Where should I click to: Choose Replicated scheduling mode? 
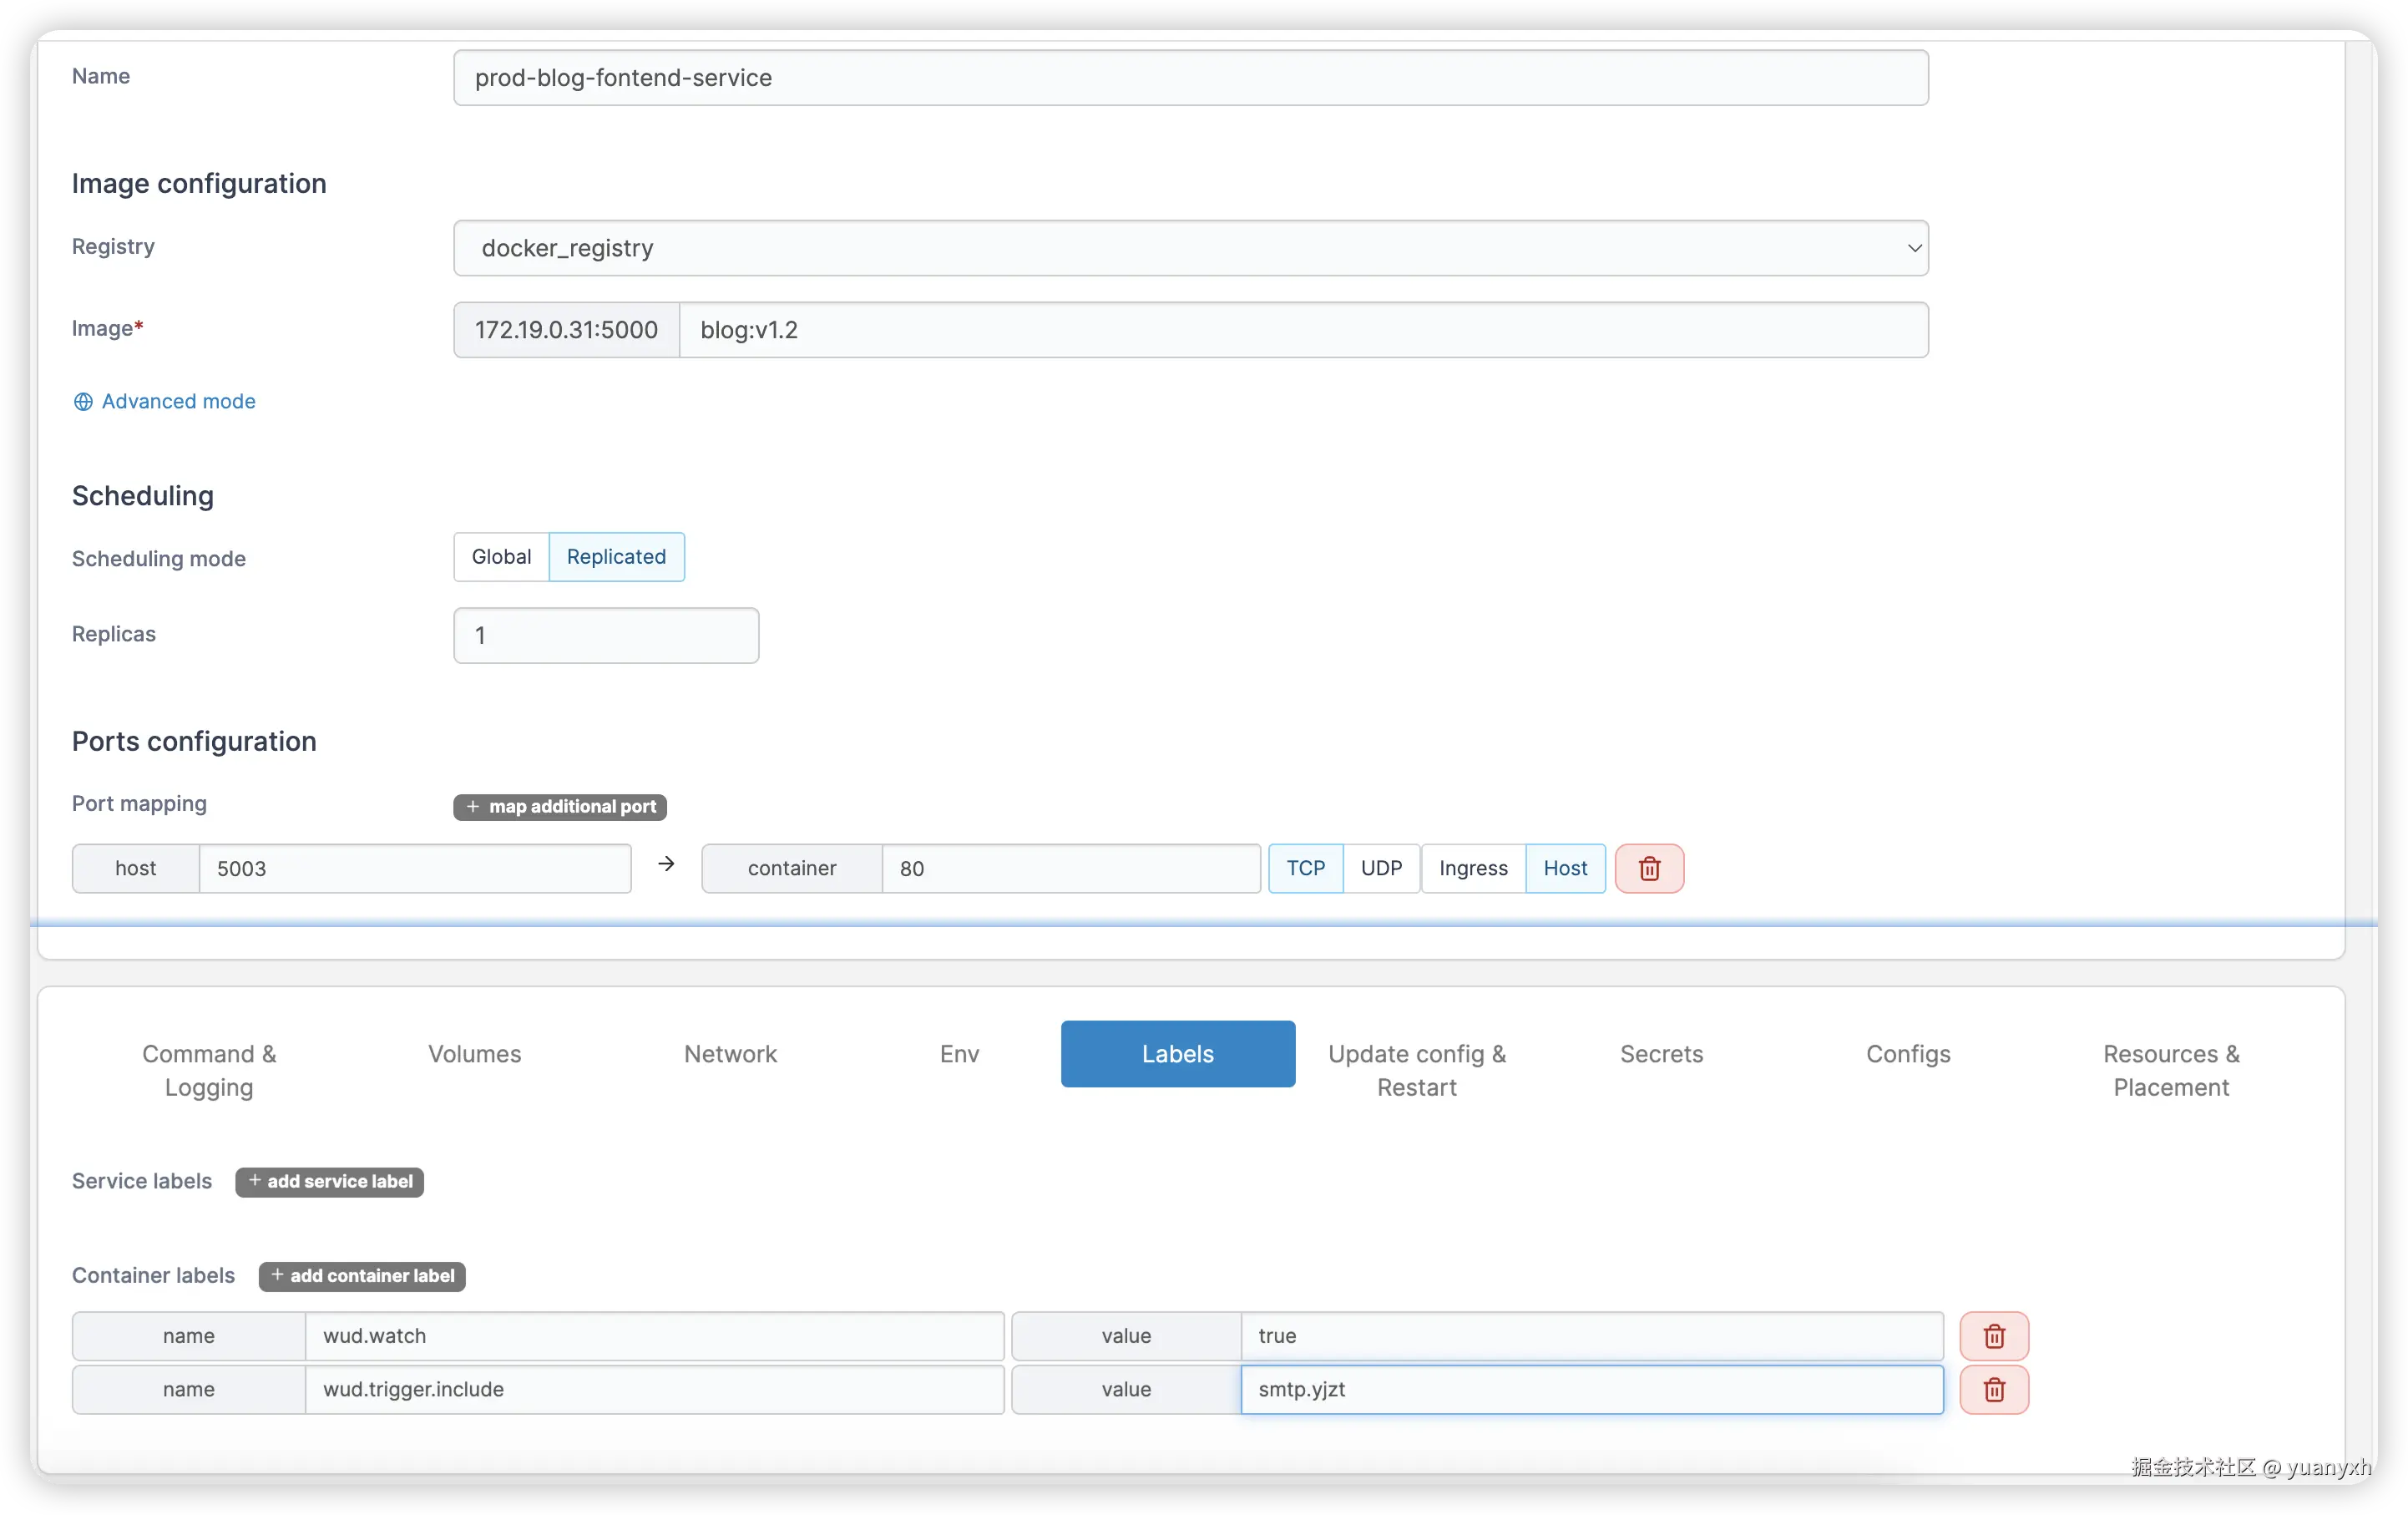coord(616,556)
